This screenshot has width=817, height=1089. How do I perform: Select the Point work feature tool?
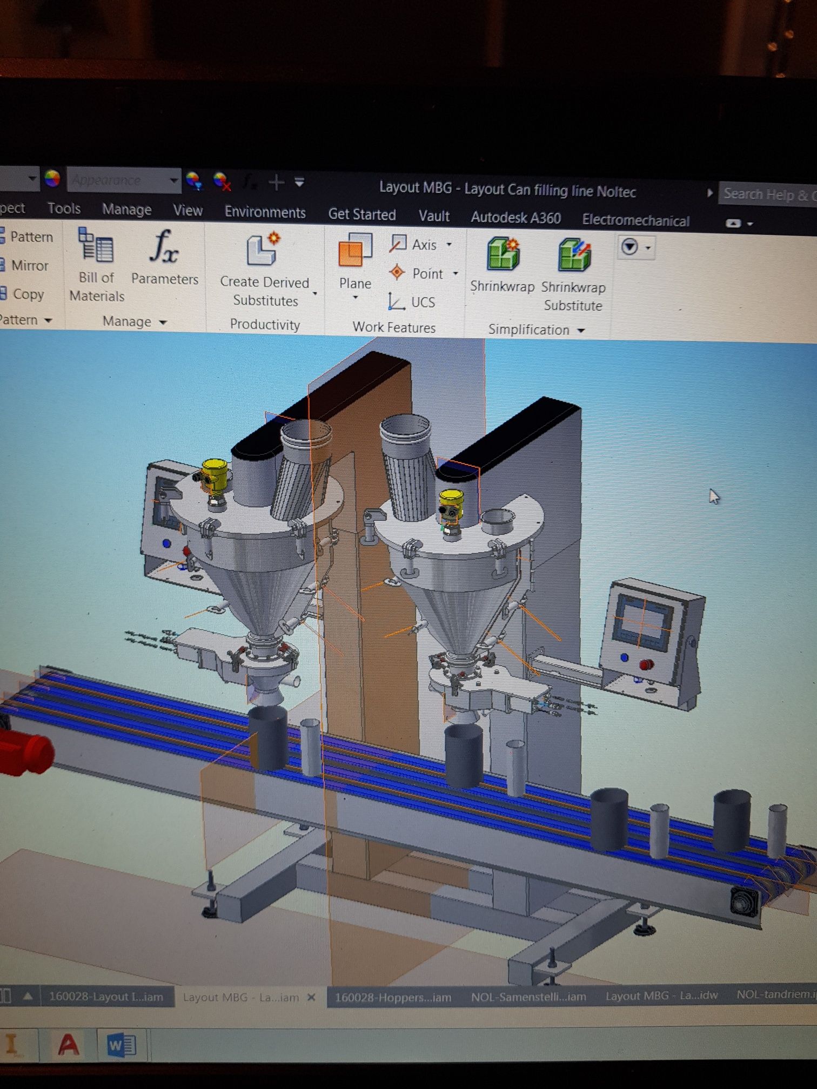[416, 273]
